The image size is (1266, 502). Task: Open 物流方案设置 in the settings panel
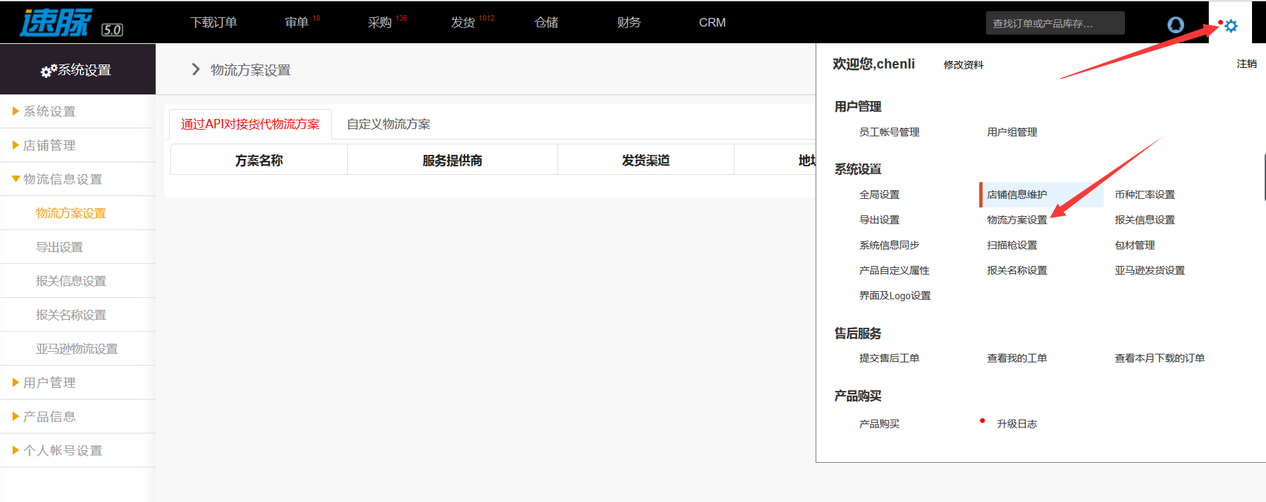tap(1017, 220)
